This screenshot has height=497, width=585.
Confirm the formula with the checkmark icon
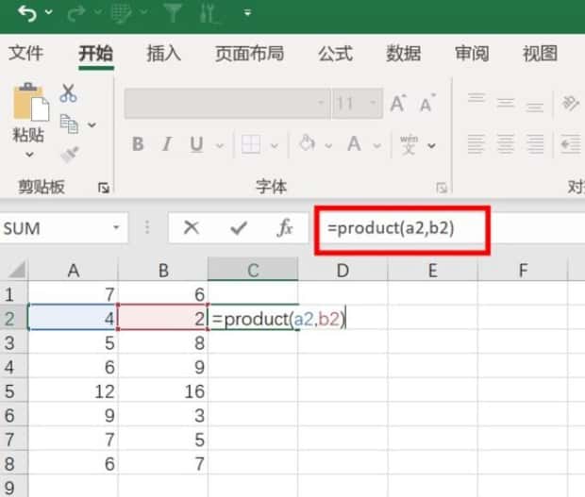(x=239, y=227)
